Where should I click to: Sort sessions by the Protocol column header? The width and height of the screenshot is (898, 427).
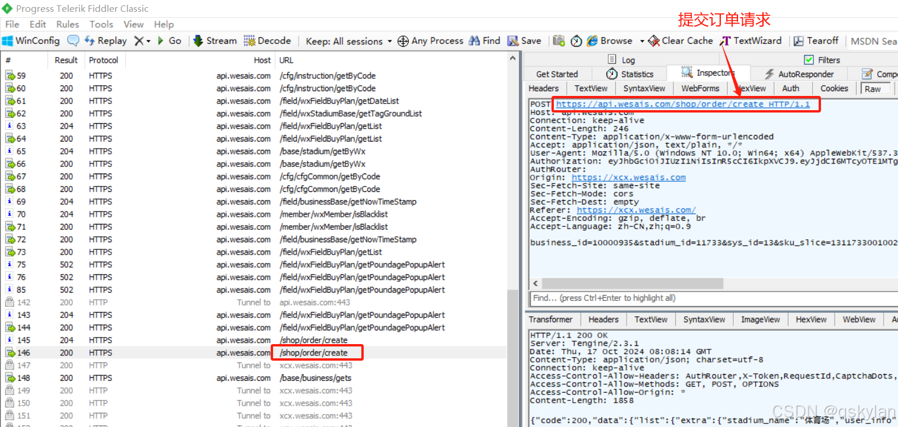point(104,60)
